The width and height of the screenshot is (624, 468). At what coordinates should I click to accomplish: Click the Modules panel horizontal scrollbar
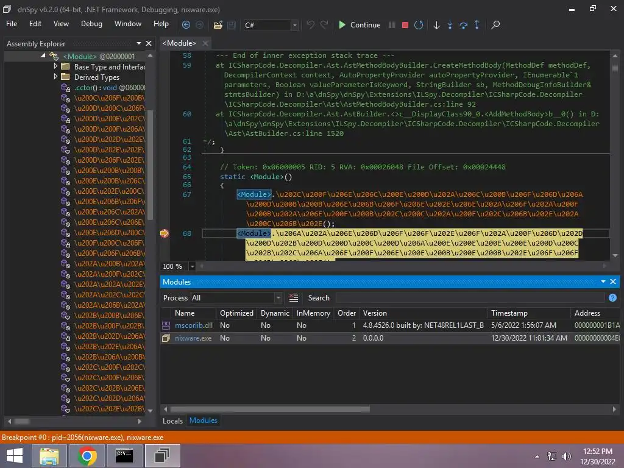pyautogui.click(x=269, y=409)
